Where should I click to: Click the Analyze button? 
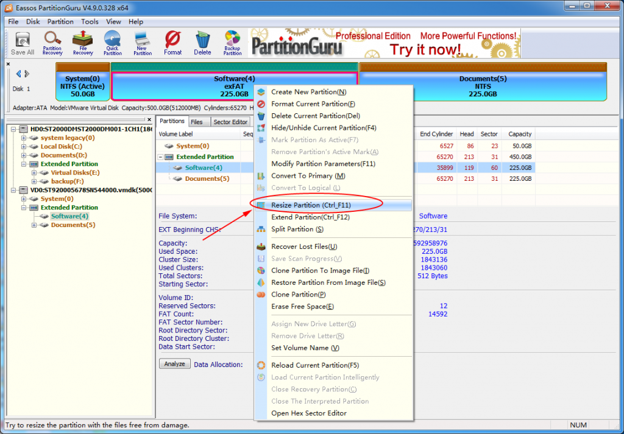[x=174, y=364]
